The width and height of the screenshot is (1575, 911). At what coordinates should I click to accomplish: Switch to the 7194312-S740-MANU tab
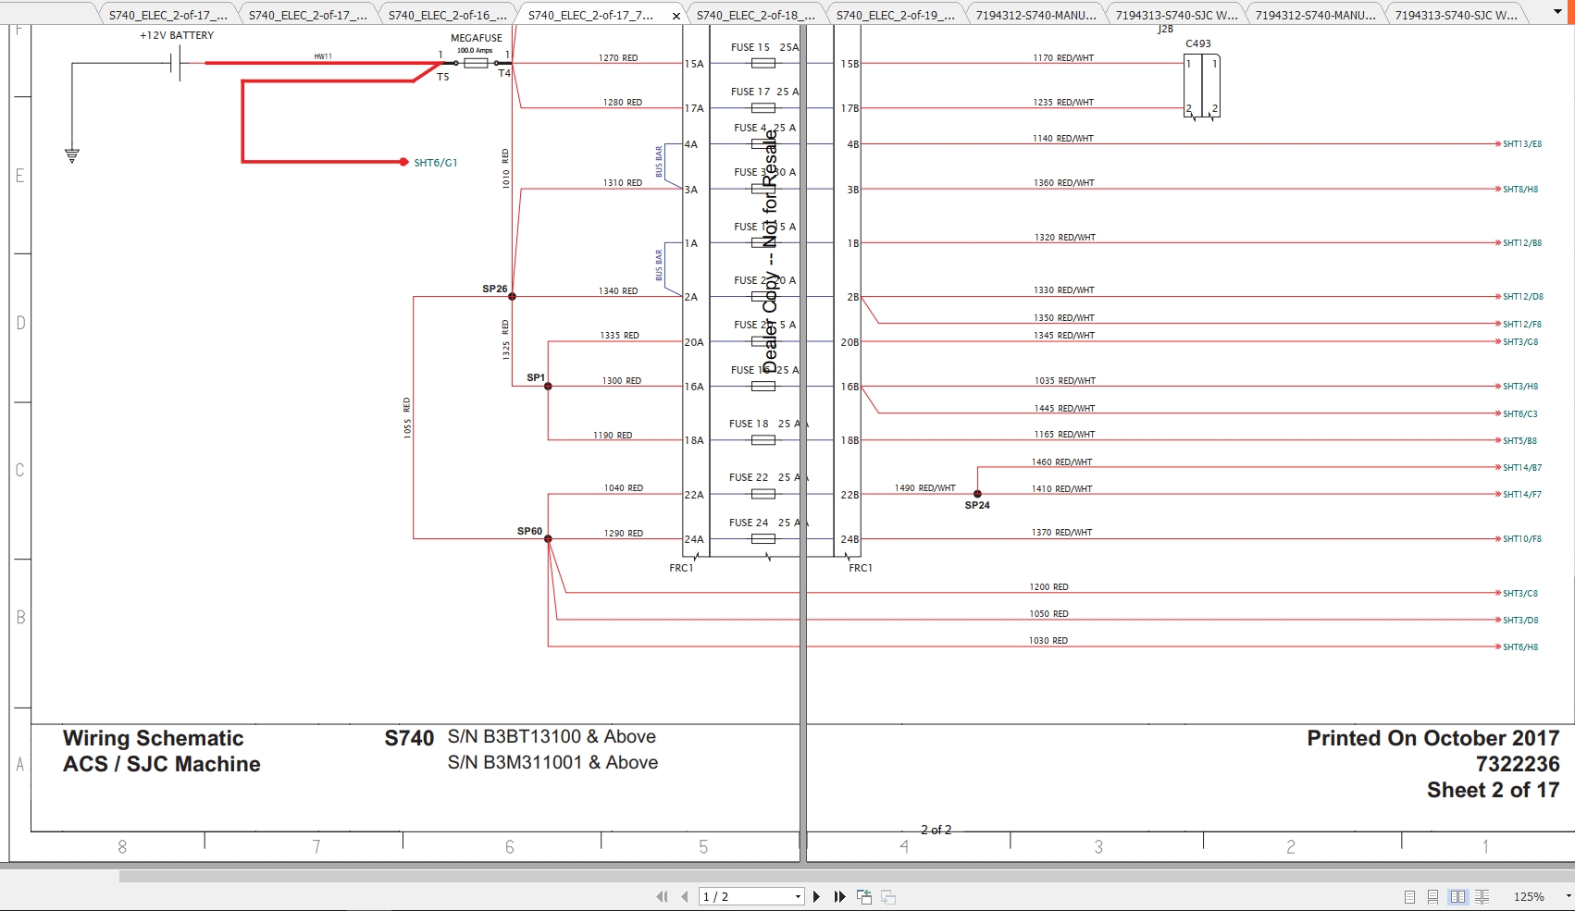click(x=1036, y=14)
